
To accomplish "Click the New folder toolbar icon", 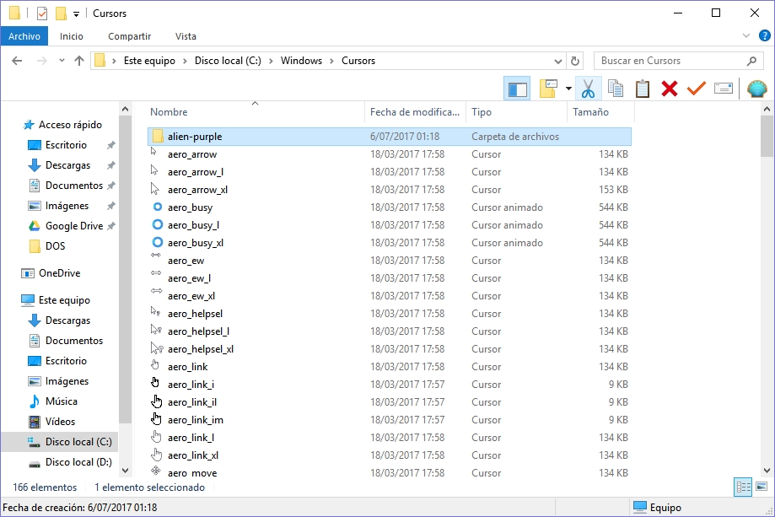I will tap(548, 89).
